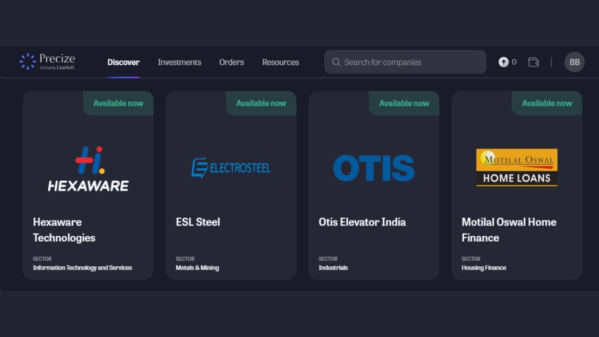Click the 'Industrials' sector text
This screenshot has height=337, width=599.
pyautogui.click(x=333, y=268)
